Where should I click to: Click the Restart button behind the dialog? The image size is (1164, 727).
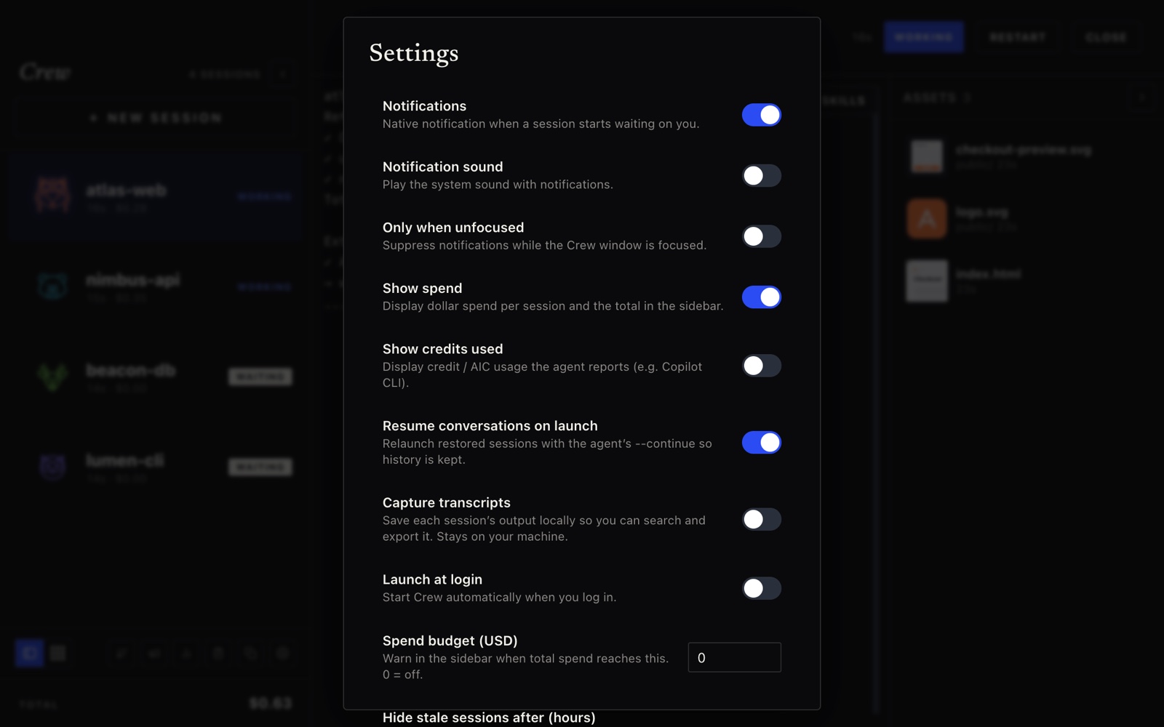1018,37
